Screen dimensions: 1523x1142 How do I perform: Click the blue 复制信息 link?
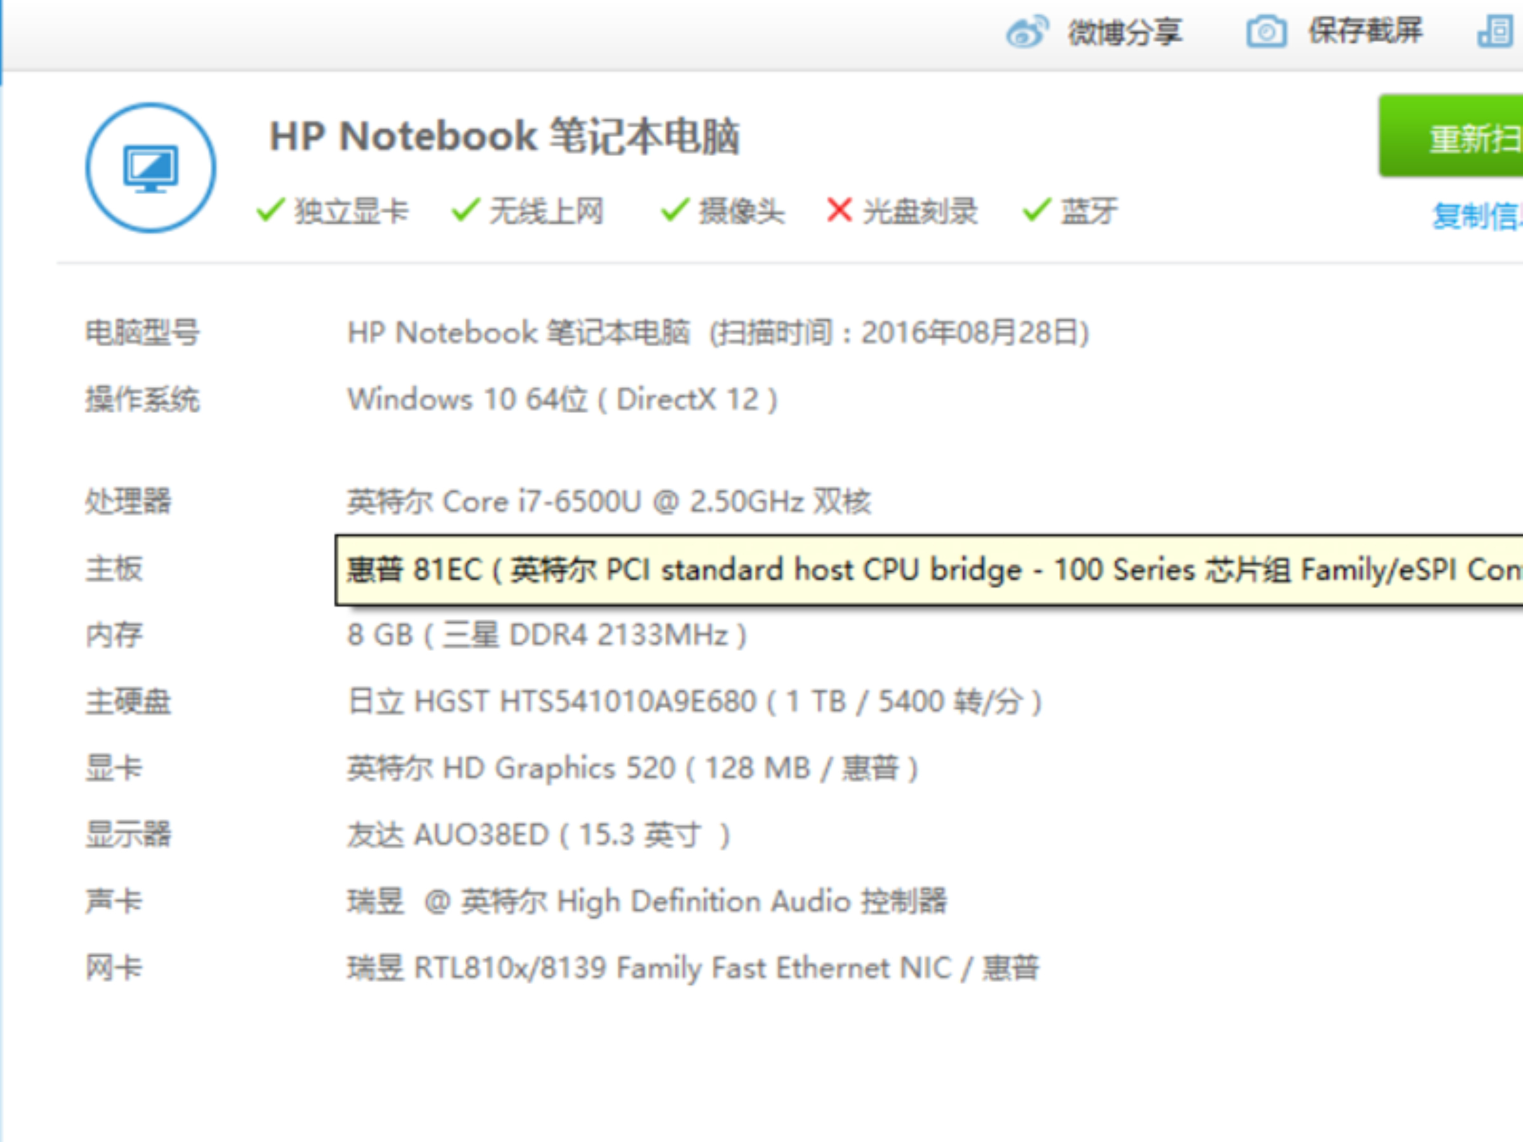click(x=1477, y=216)
